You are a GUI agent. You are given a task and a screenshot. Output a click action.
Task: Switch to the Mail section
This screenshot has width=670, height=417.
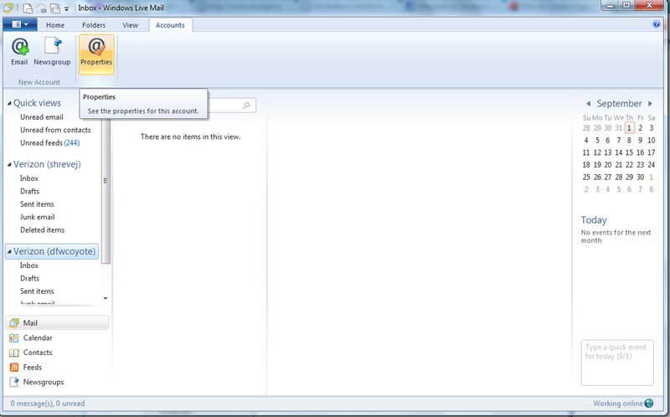pyautogui.click(x=57, y=323)
